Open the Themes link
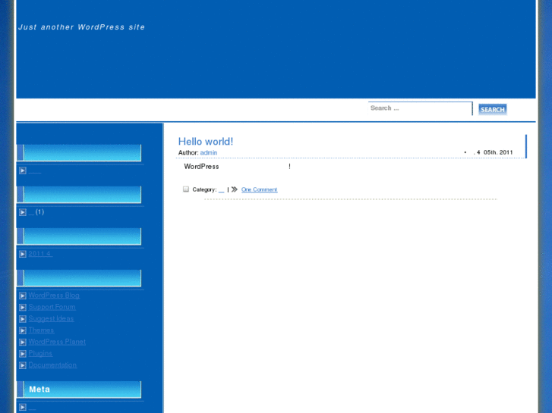This screenshot has width=552, height=413. [41, 330]
